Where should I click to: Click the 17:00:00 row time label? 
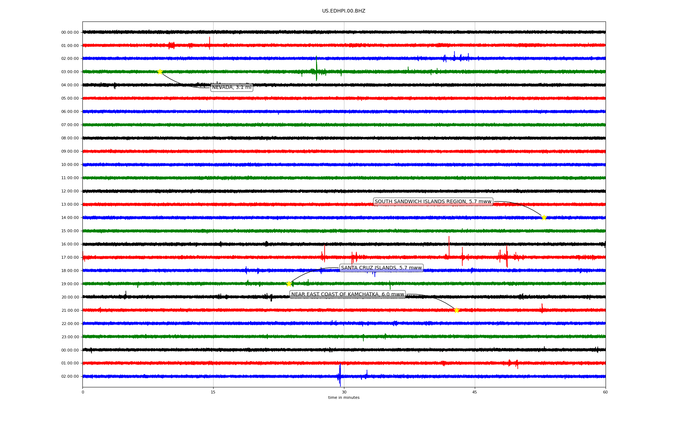(70, 258)
